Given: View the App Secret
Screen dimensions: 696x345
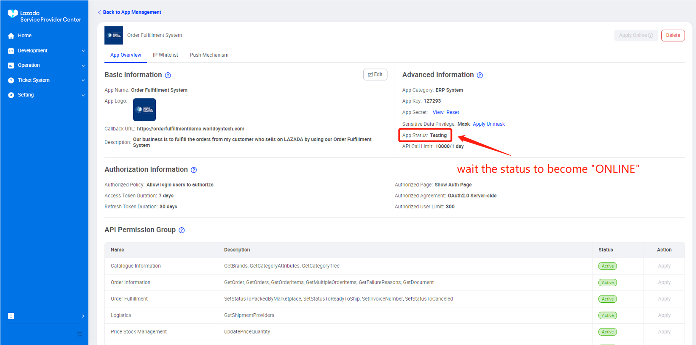Looking at the screenshot, I should pyautogui.click(x=438, y=113).
